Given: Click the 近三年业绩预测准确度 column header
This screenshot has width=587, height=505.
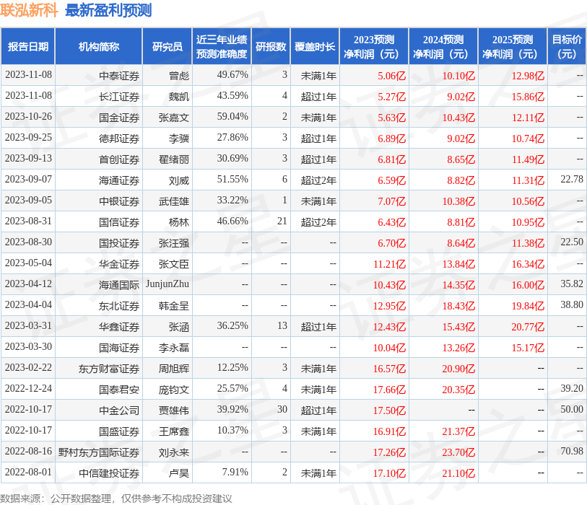Looking at the screenshot, I should pos(222,46).
